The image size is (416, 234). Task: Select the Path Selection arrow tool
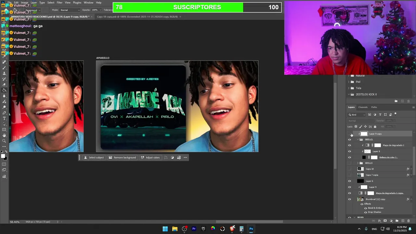pos(4,124)
